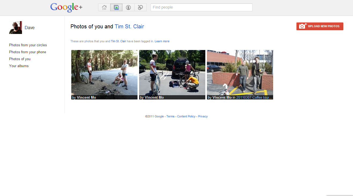The image size is (353, 196).
Task: Open the Profile icon in top navigation
Action: (x=128, y=7)
